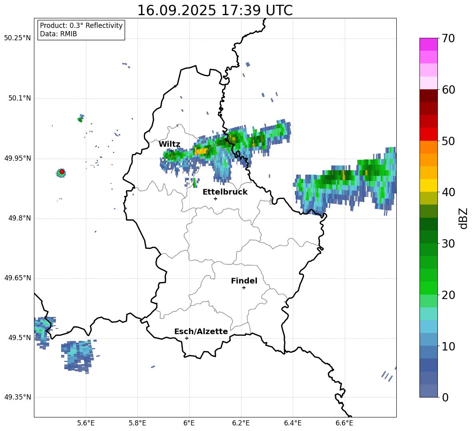
Task: Click the 6.6°E longitude label
Action: [x=344, y=423]
